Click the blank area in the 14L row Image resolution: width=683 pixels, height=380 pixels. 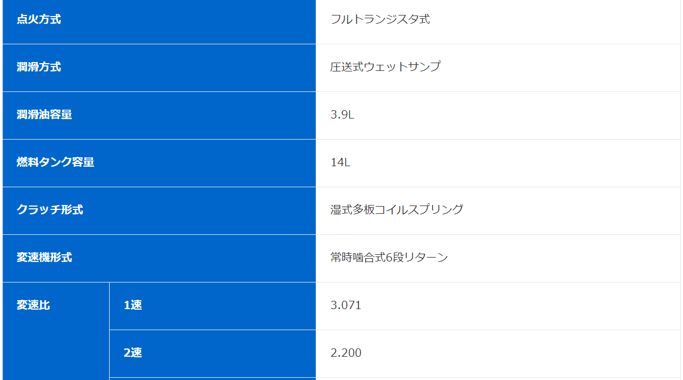coord(515,163)
